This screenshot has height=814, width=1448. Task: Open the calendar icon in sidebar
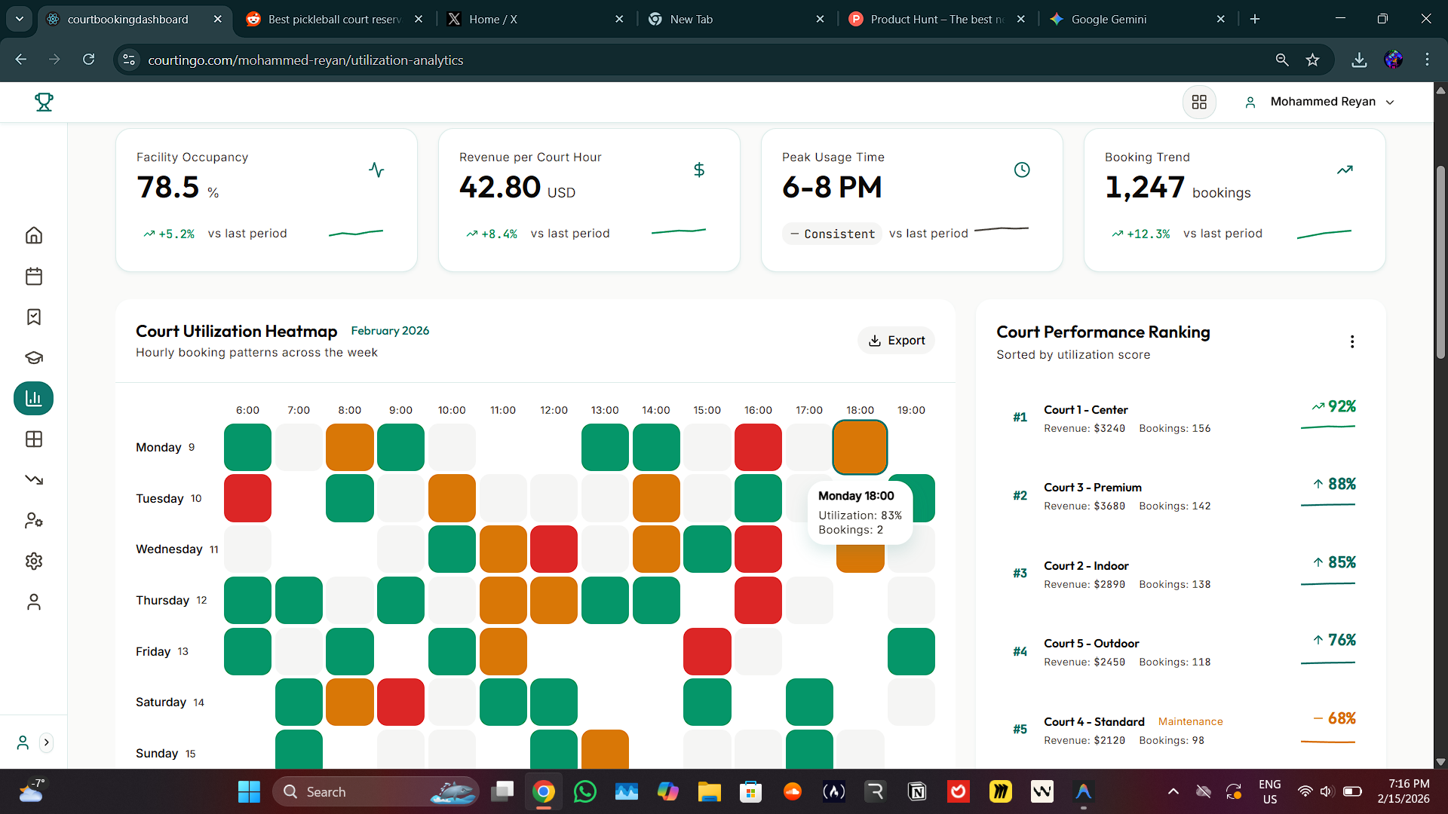[x=34, y=276]
